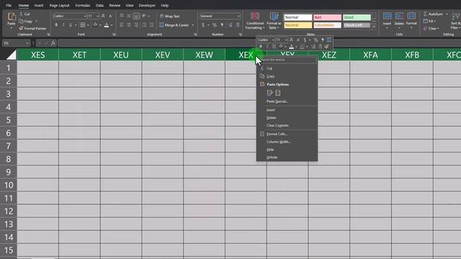Screen dimensions: 461x259
Task: Decrease font size in the ribbon
Action: point(110,16)
